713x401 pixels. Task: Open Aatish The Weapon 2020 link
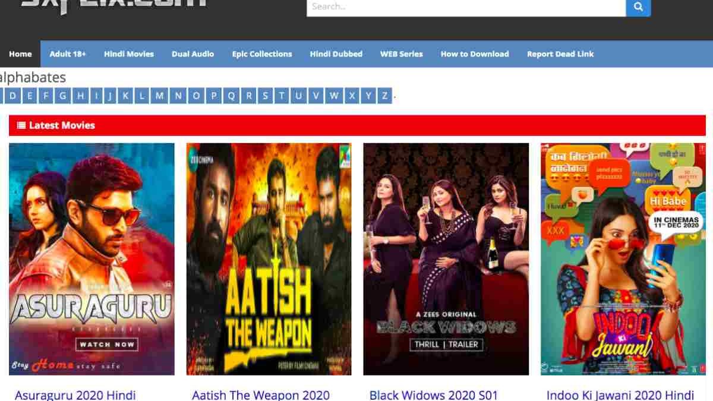tap(261, 395)
